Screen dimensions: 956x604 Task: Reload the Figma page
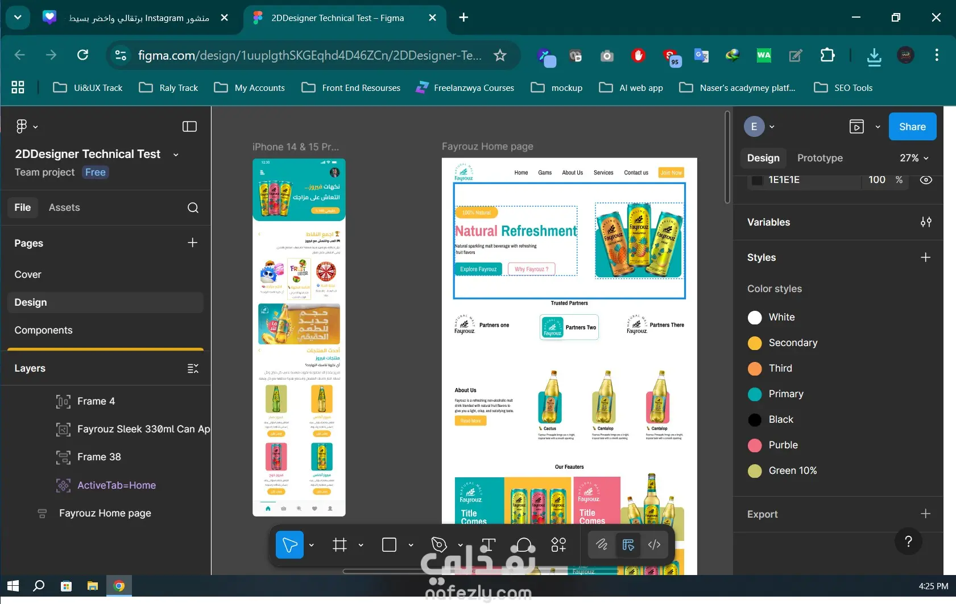coord(83,55)
